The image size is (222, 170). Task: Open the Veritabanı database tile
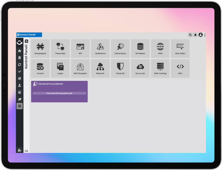point(140,49)
